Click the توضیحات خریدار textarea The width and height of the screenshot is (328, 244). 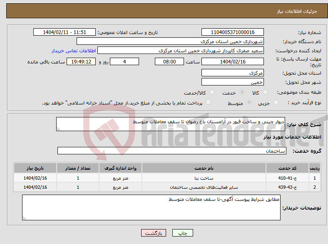tap(151, 207)
